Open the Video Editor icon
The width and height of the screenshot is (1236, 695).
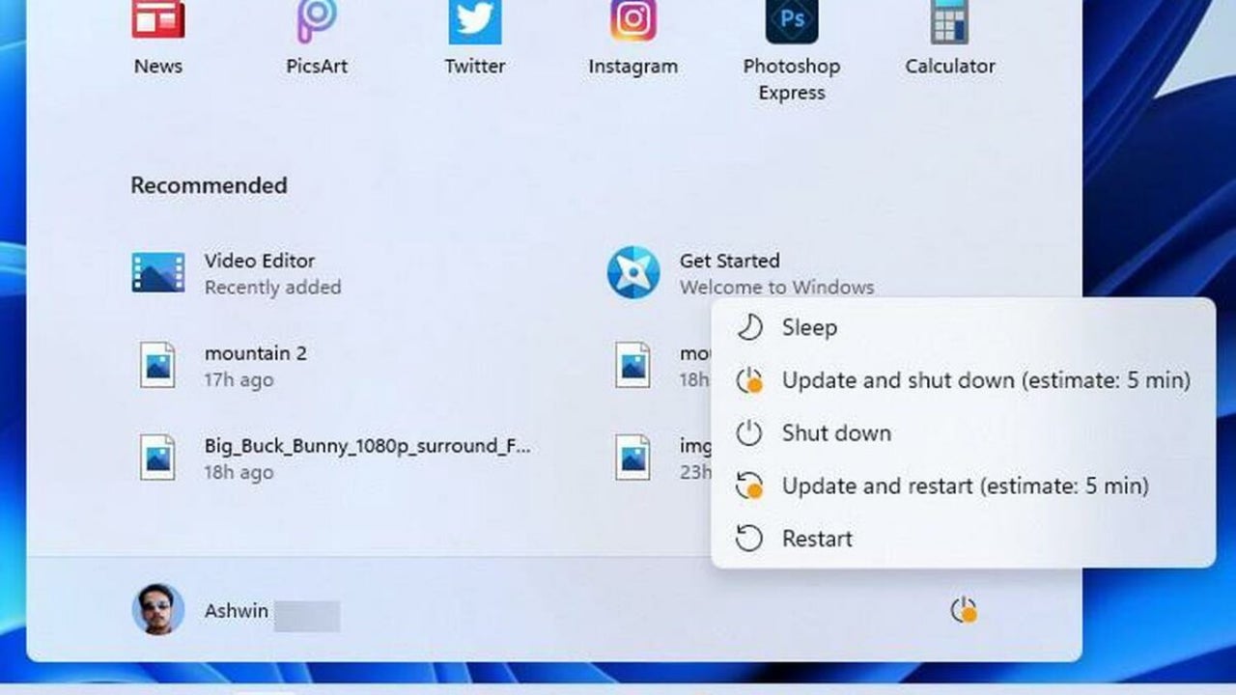click(x=158, y=273)
